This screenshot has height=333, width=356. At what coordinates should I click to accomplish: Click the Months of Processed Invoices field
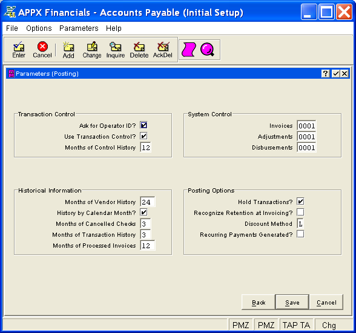click(x=148, y=246)
